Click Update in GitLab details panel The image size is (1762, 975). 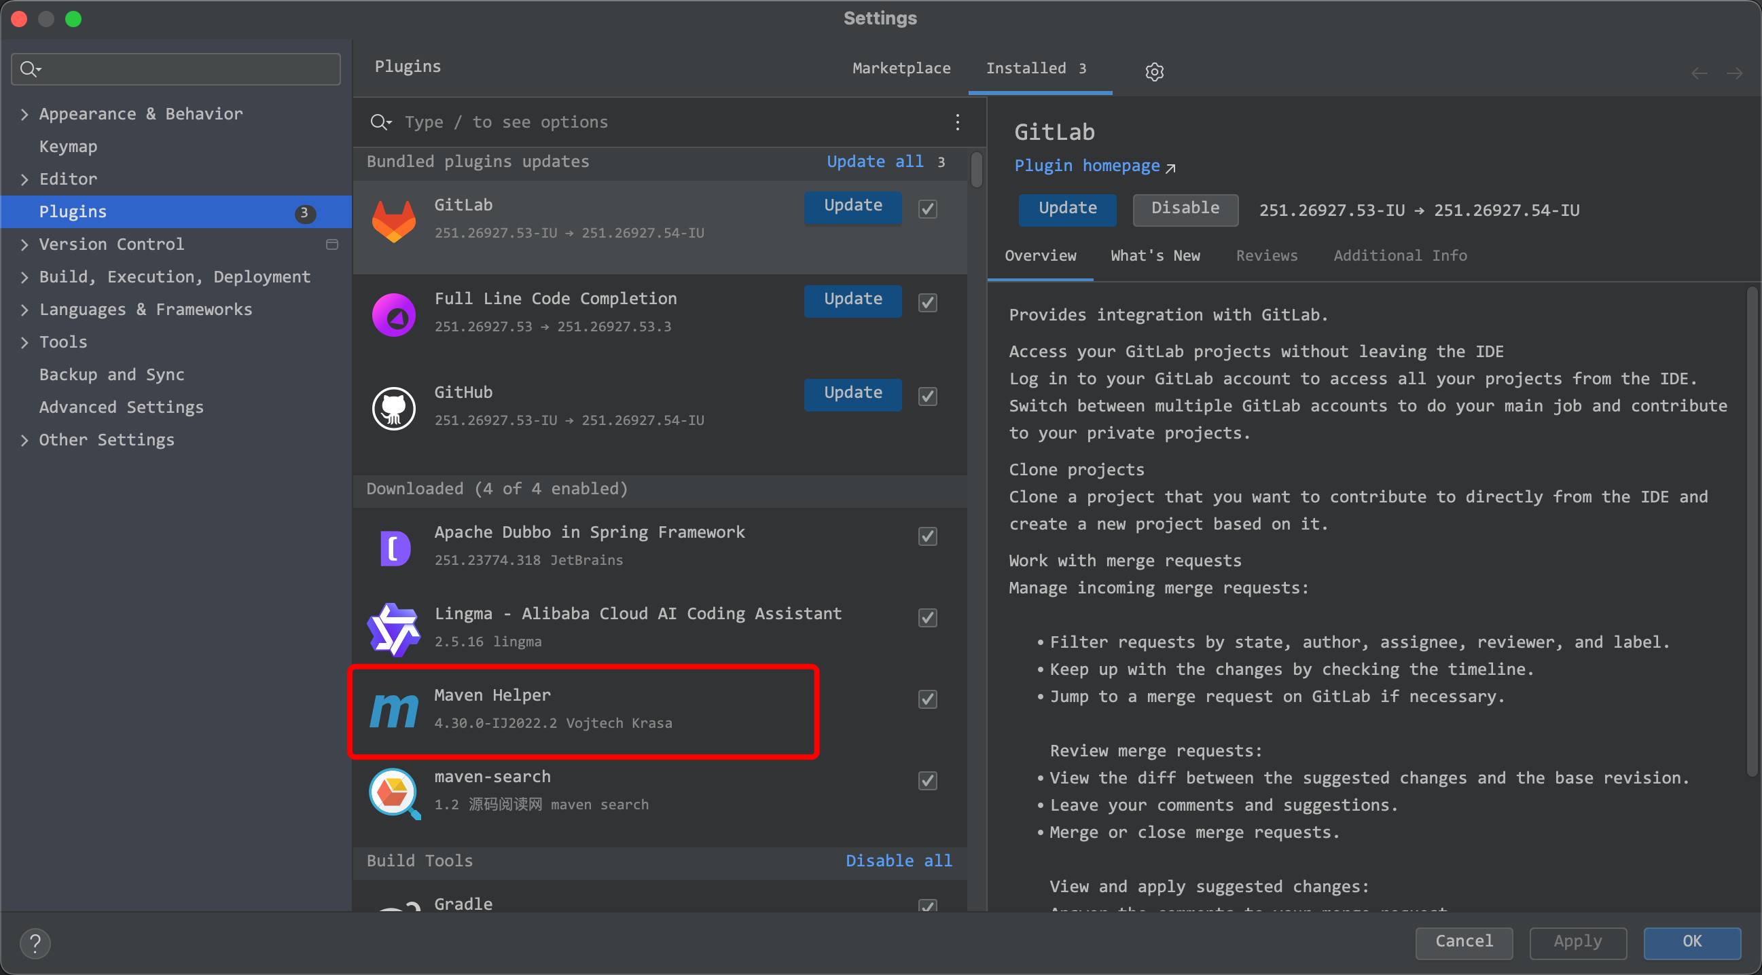(x=1067, y=208)
